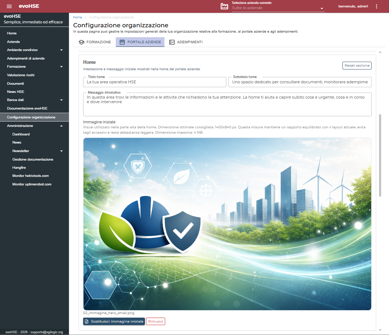Screen dimensions: 389x335
Task: Click the factory company icon in header
Action: pos(224,6)
